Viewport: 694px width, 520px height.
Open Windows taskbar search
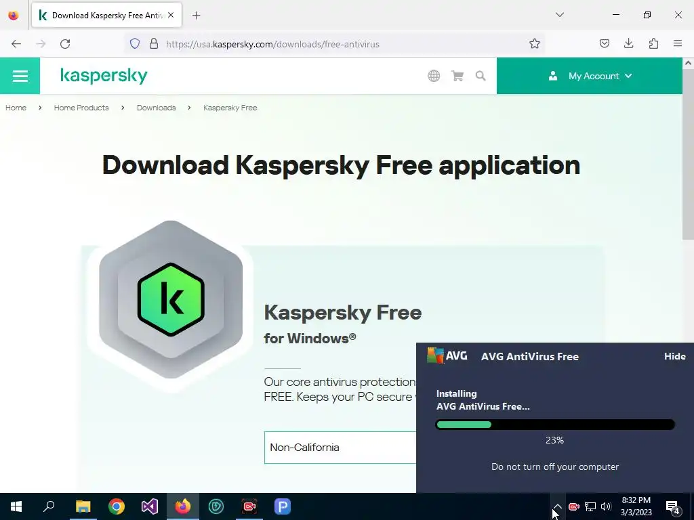pos(49,506)
